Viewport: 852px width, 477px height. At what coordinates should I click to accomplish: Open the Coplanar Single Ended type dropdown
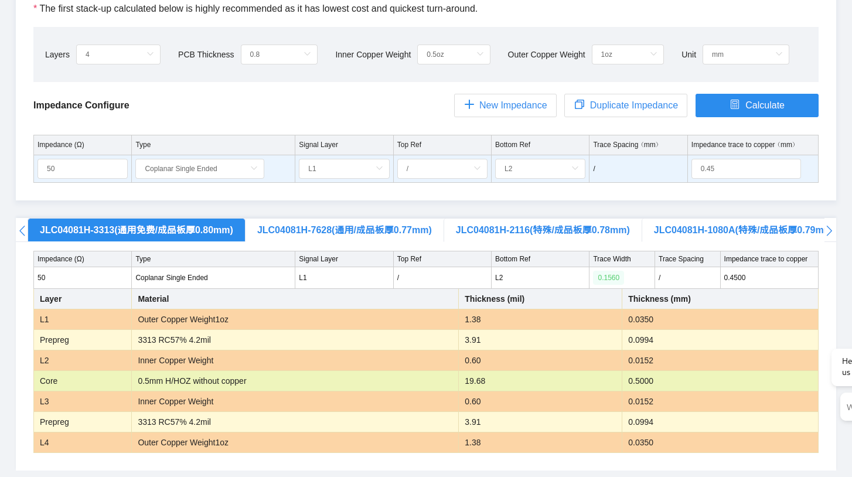tap(200, 169)
